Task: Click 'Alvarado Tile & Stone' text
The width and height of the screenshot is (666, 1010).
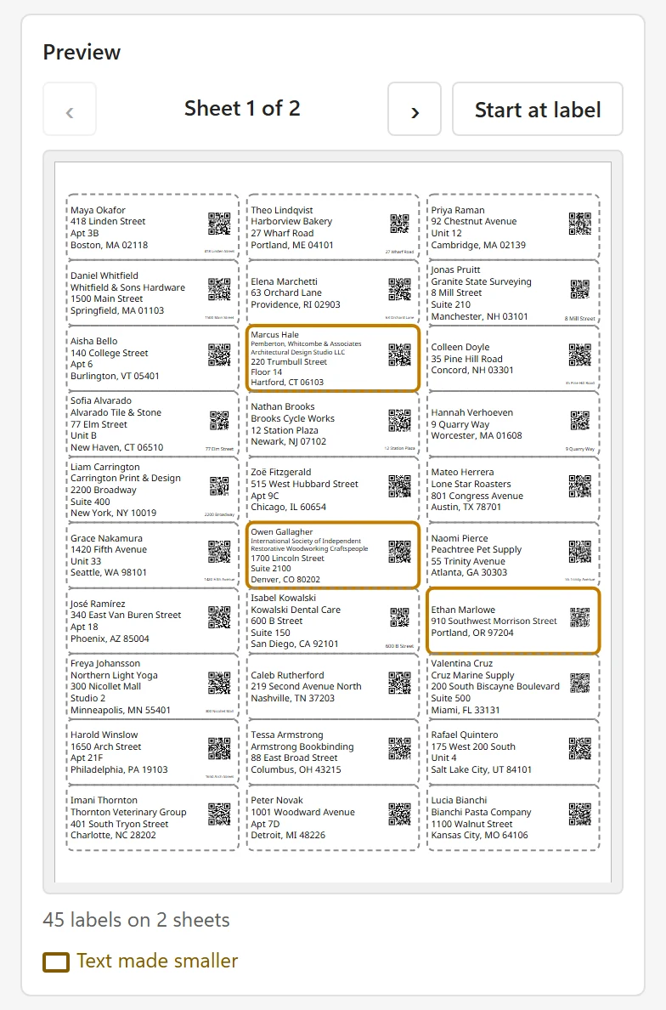Action: pyautogui.click(x=116, y=412)
